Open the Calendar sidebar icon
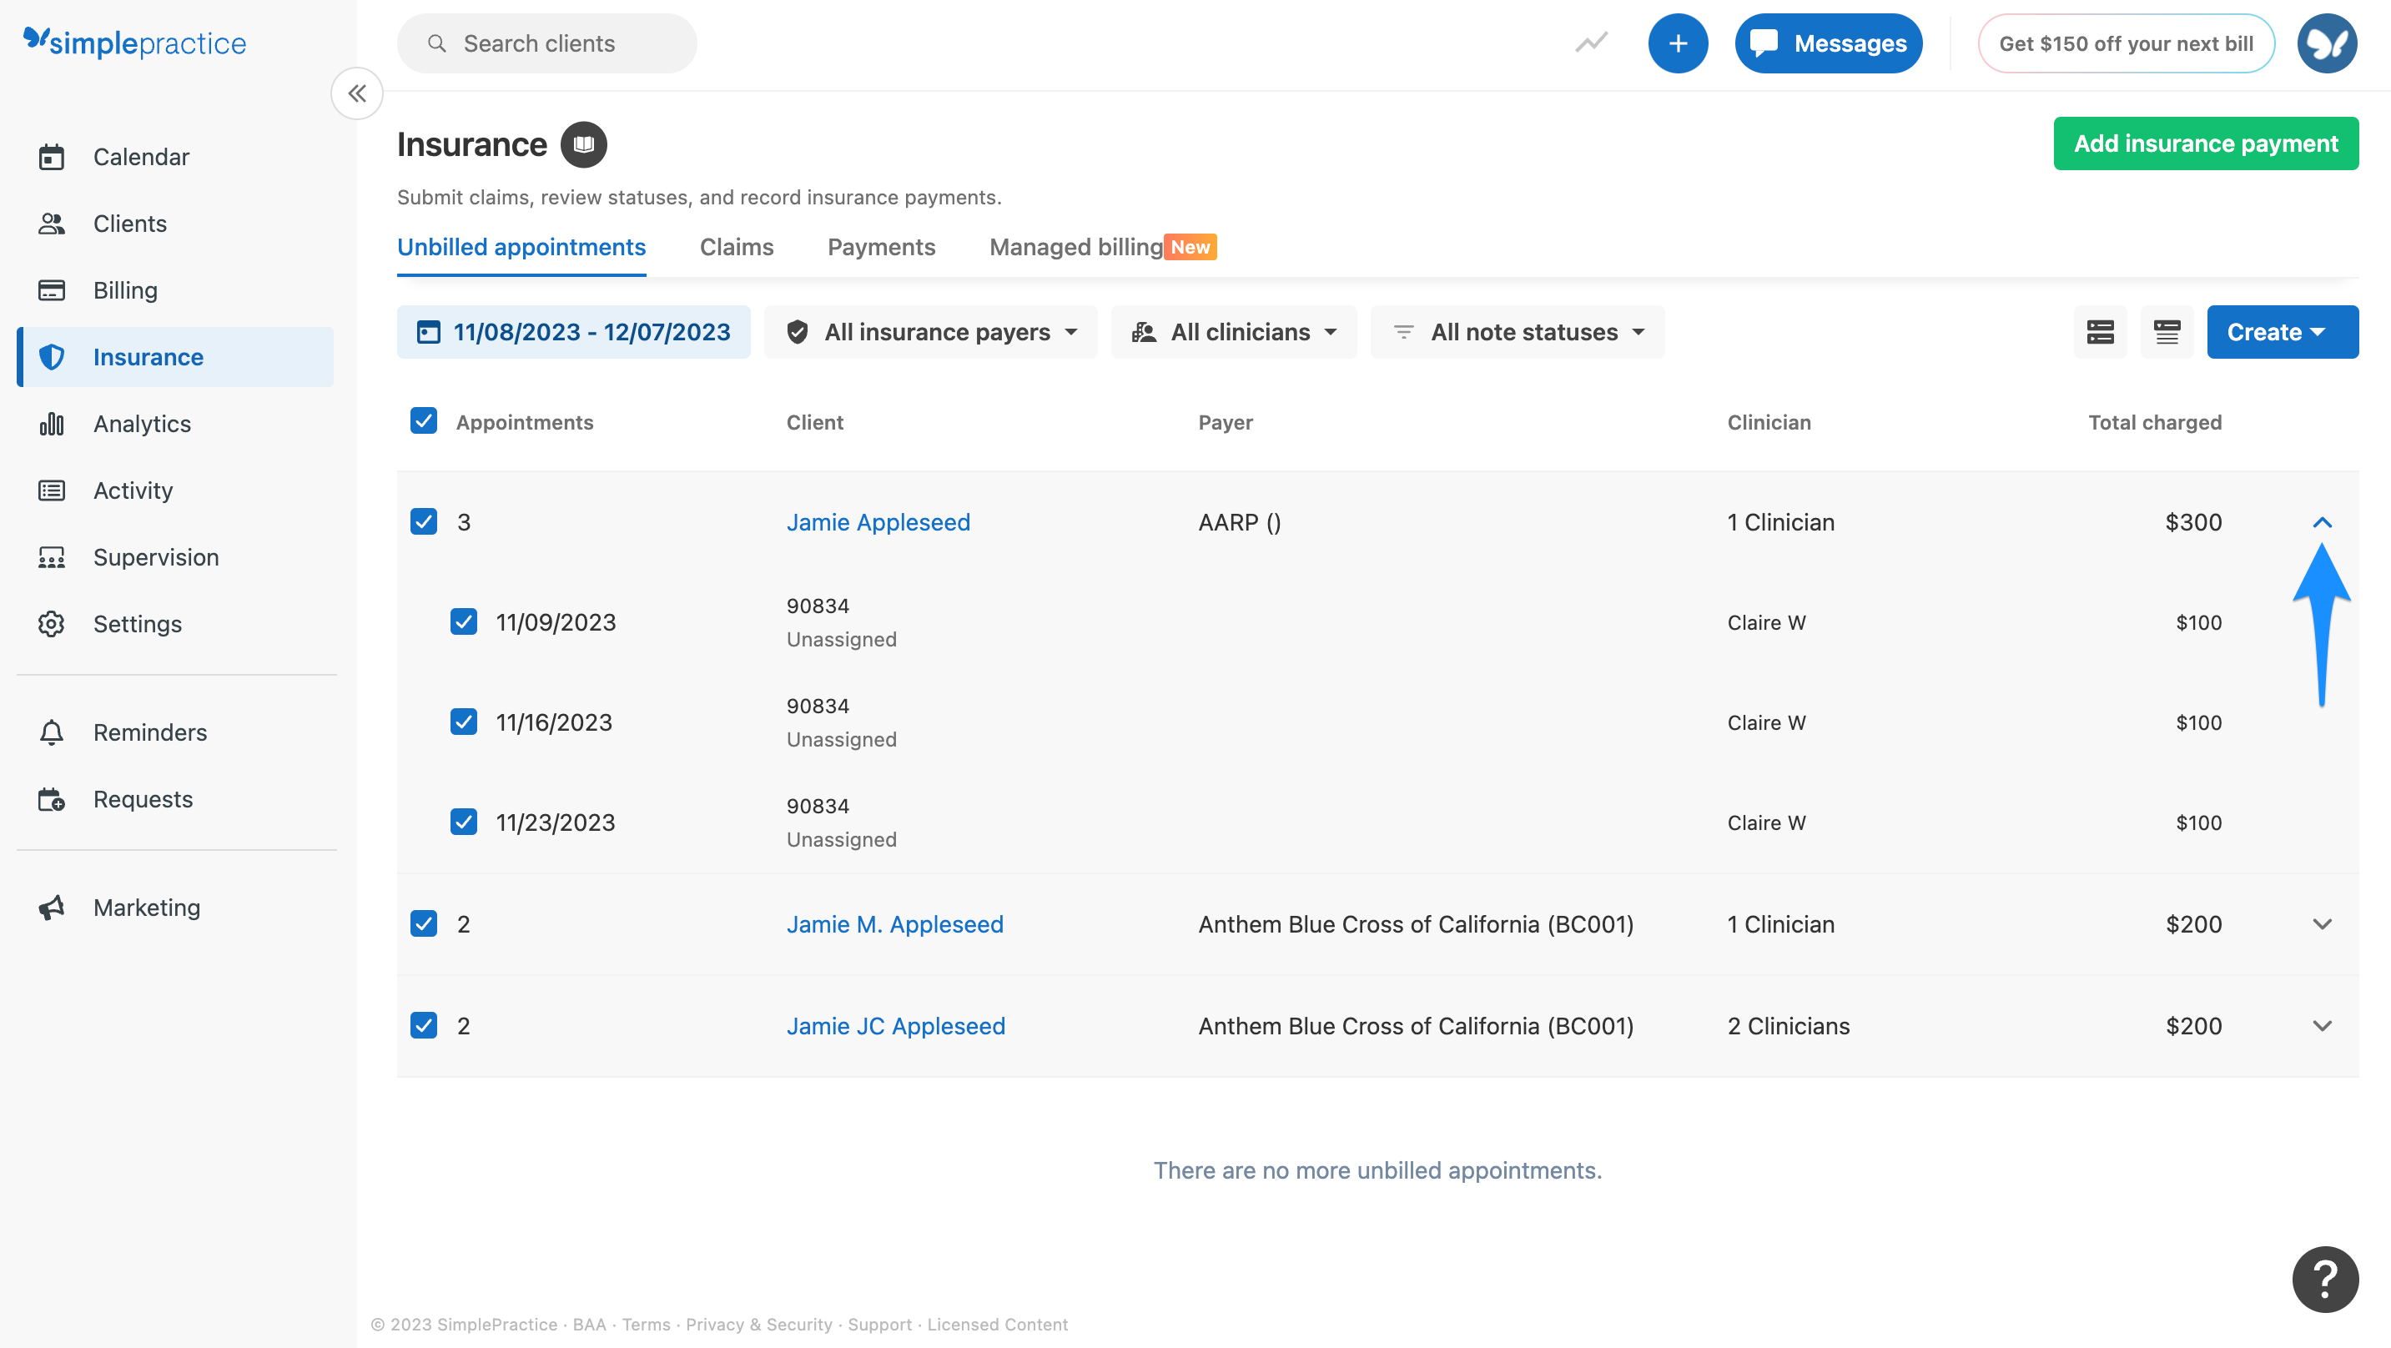The height and width of the screenshot is (1348, 2391). (x=52, y=157)
